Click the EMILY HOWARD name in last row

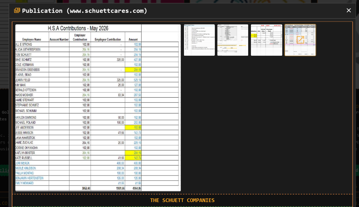[24, 183]
